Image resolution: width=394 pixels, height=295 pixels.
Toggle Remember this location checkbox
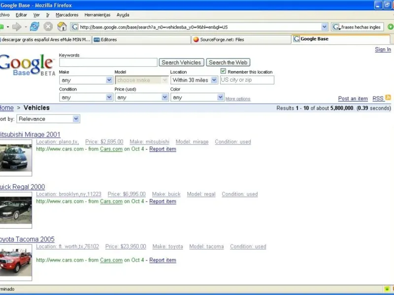[x=223, y=71]
